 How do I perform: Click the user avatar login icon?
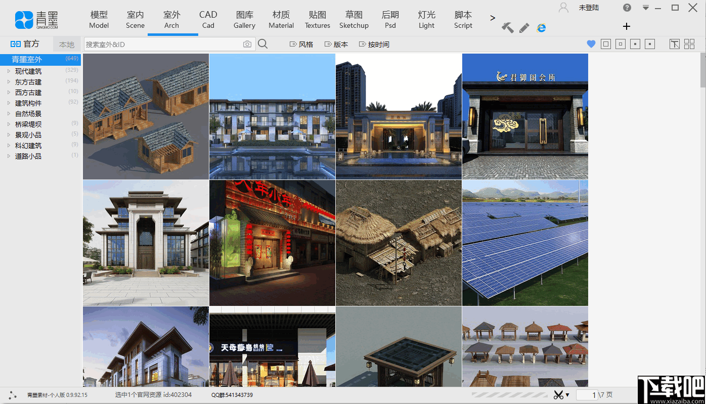[563, 8]
